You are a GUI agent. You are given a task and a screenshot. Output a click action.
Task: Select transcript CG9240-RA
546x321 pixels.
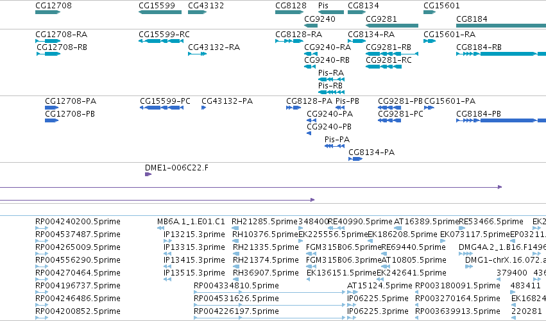pyautogui.click(x=311, y=54)
